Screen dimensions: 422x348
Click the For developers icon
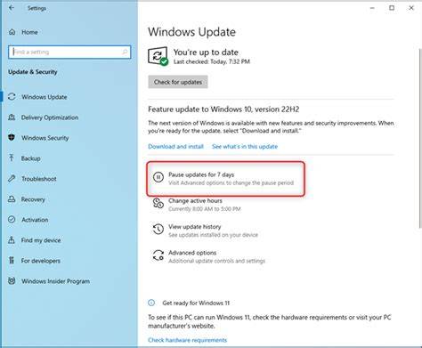(x=12, y=261)
